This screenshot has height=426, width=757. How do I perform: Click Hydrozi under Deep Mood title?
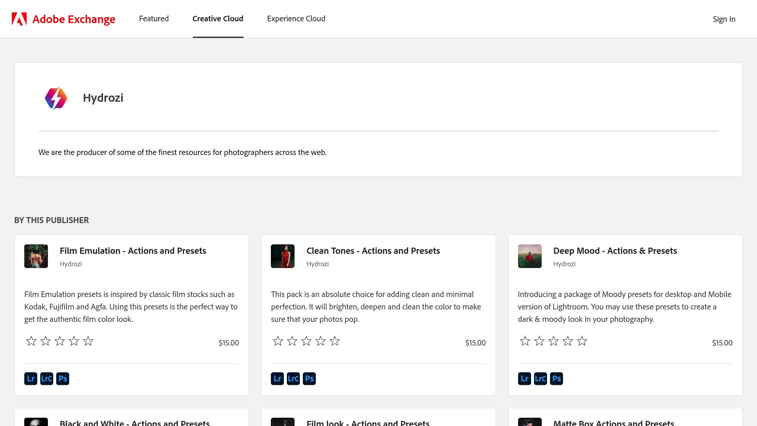(564, 264)
